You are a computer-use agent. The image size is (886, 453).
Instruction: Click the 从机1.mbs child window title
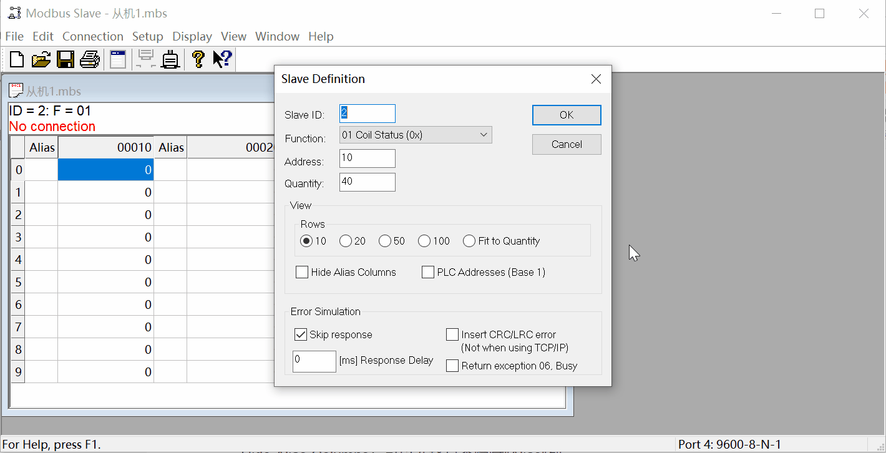(x=54, y=91)
